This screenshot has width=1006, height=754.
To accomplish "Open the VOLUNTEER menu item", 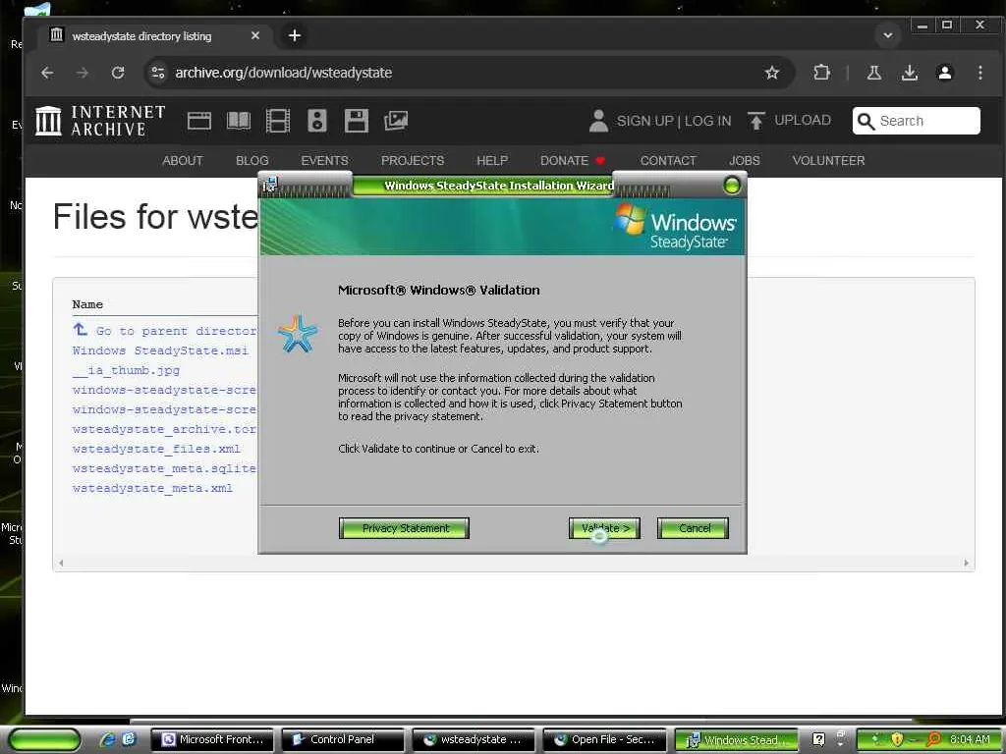I will [x=828, y=160].
